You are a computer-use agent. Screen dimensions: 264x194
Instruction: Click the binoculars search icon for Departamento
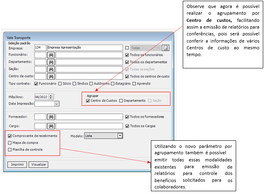pyautogui.click(x=51, y=62)
